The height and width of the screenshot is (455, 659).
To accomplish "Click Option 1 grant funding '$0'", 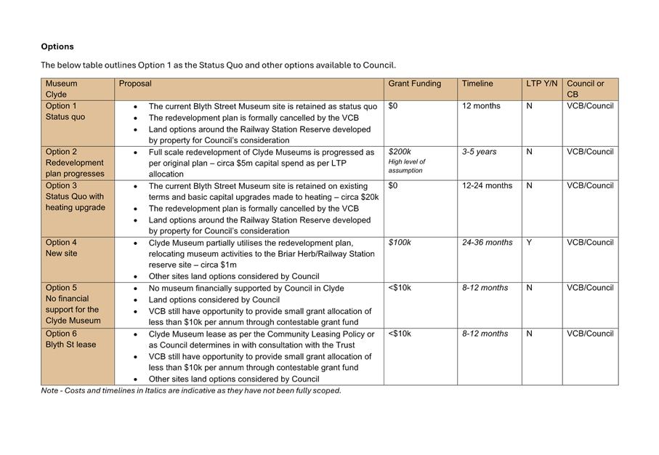I will click(x=392, y=106).
